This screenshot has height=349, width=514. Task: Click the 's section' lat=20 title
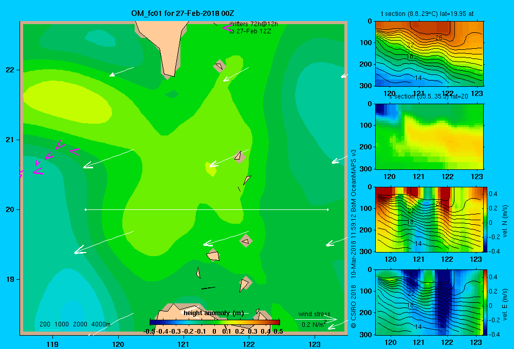(429, 96)
